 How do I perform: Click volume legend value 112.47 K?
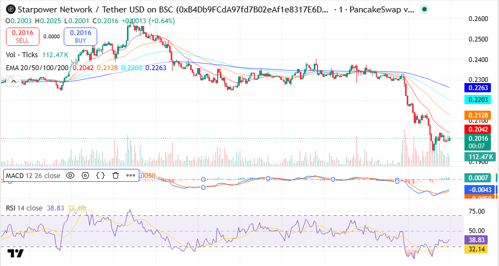click(x=56, y=54)
